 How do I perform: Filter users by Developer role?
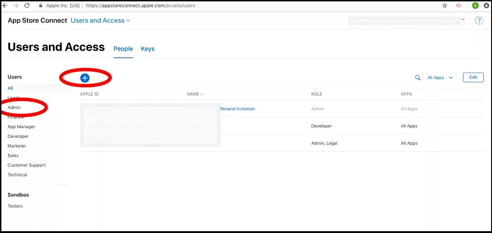[x=18, y=136]
